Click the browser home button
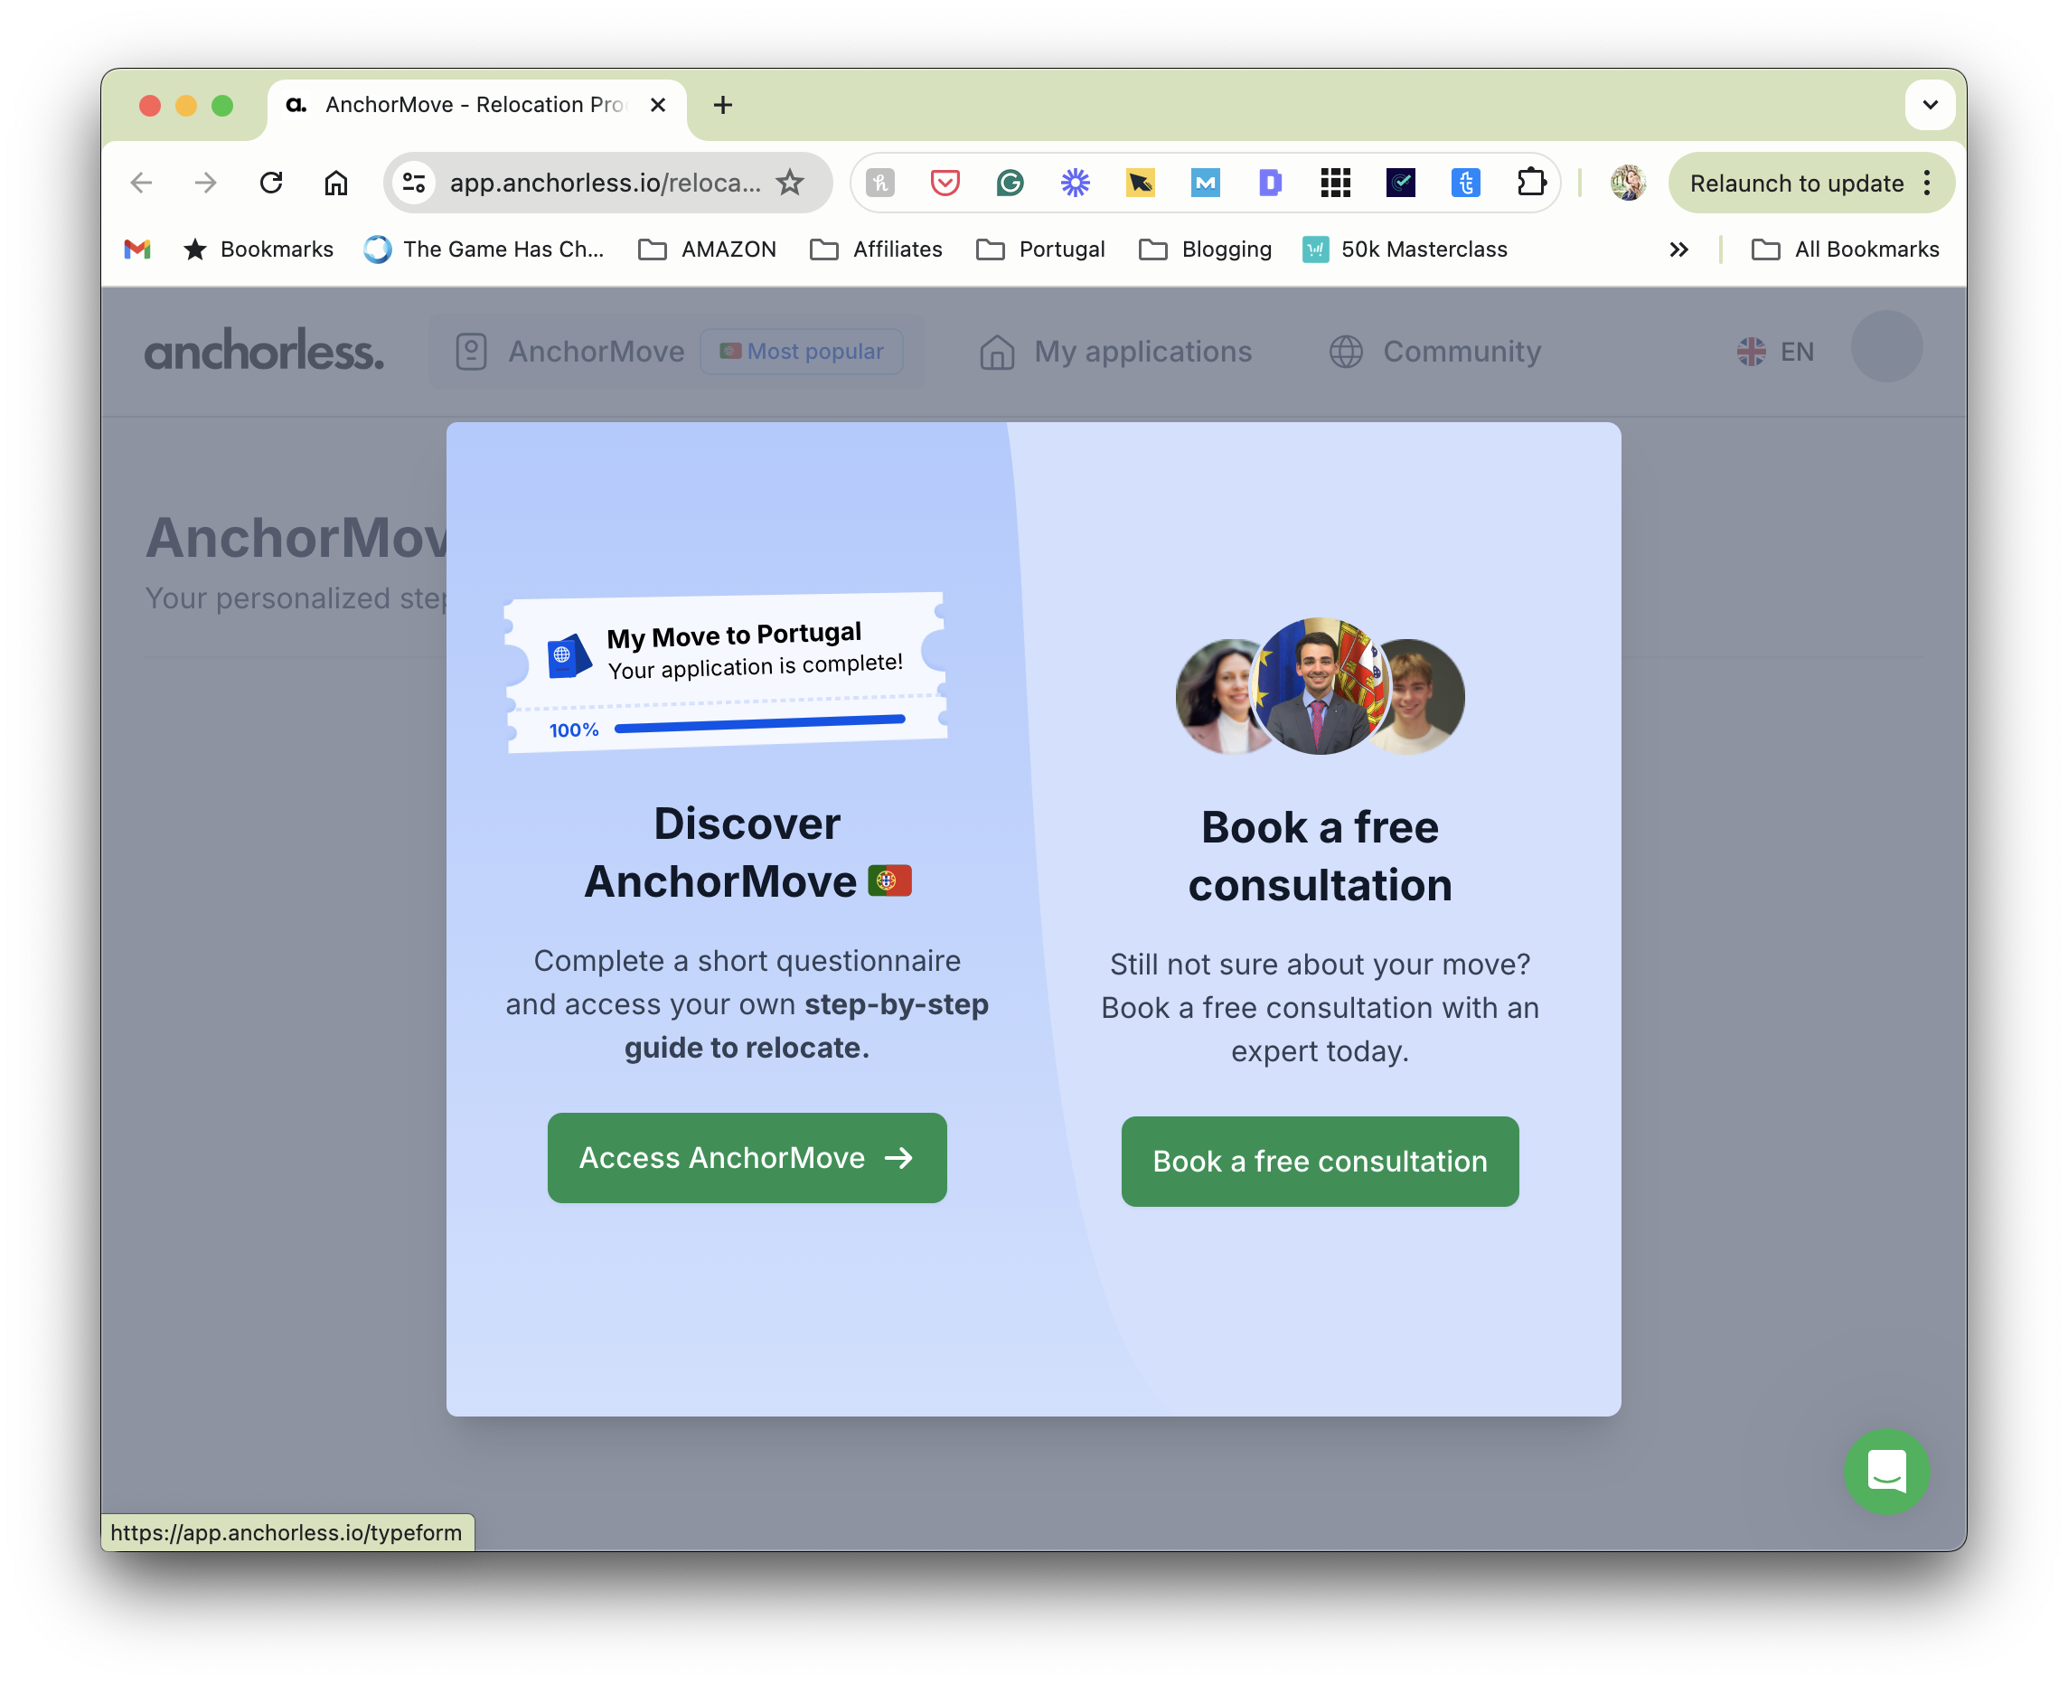Screen dimensions: 2068x1685 [335, 183]
